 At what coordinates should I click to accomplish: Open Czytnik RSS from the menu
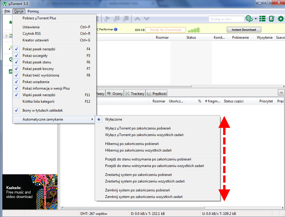click(54, 34)
